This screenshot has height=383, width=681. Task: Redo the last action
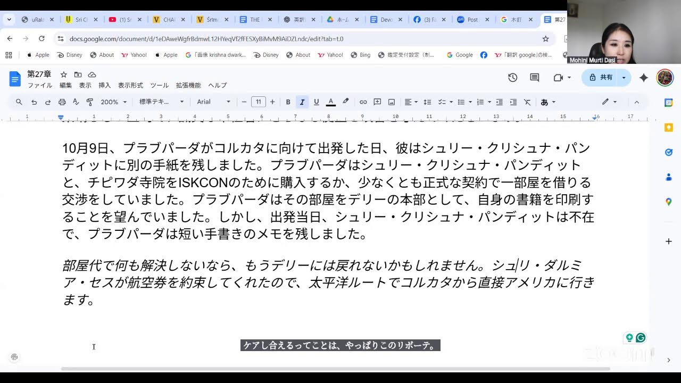(48, 102)
